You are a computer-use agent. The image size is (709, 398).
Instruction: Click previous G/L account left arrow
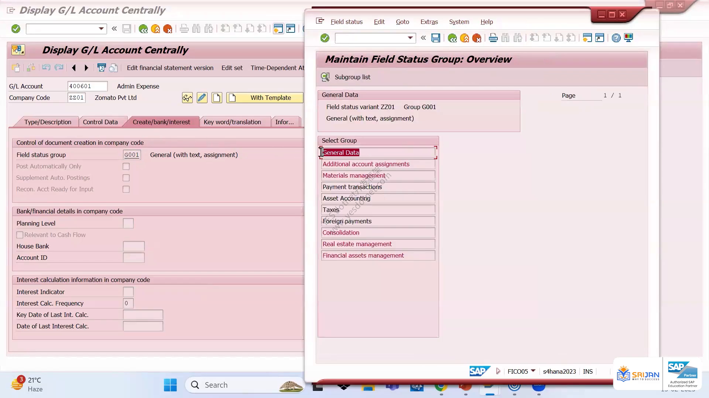click(74, 68)
